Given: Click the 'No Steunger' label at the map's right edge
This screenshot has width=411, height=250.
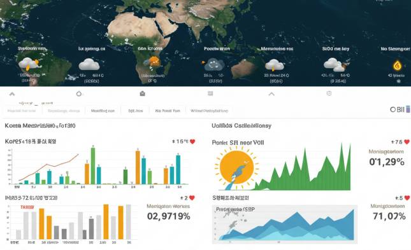Looking at the screenshot, I should tap(395, 49).
